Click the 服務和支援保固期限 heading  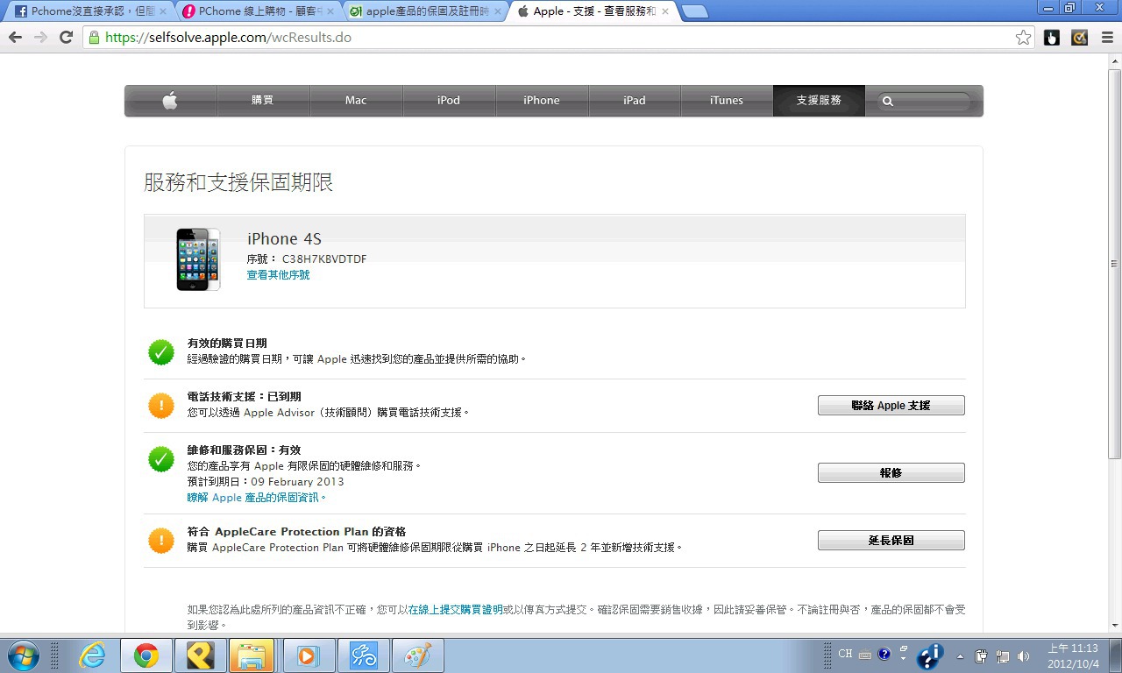(238, 182)
